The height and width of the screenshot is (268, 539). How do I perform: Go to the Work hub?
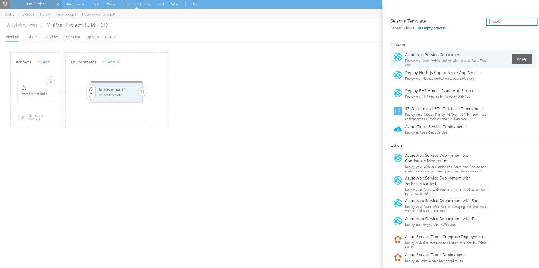(111, 4)
